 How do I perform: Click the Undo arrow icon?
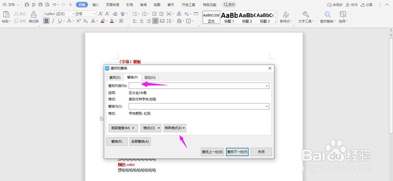tap(55, 5)
